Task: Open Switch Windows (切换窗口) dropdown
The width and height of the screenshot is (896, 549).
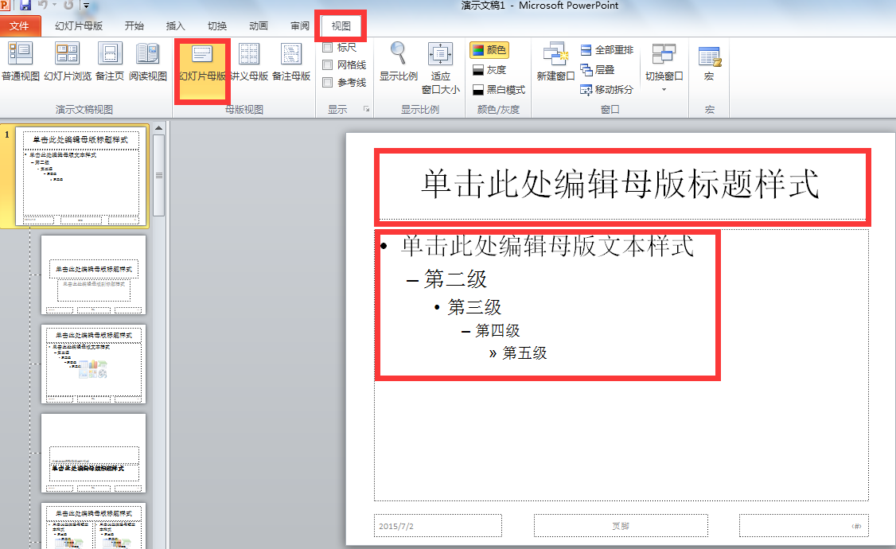Action: pos(664,68)
